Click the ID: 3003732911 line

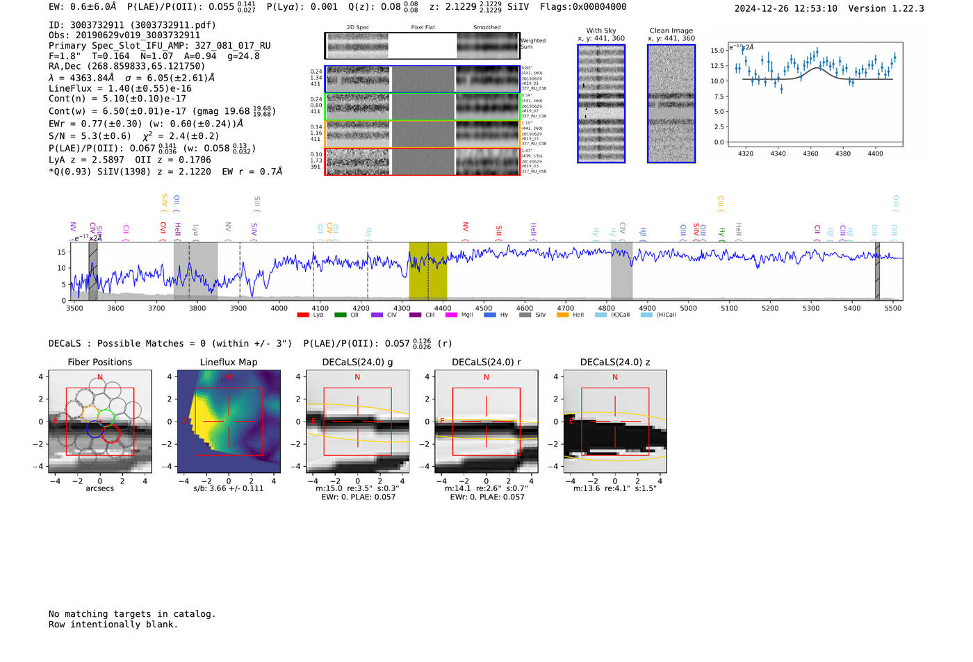tap(132, 25)
